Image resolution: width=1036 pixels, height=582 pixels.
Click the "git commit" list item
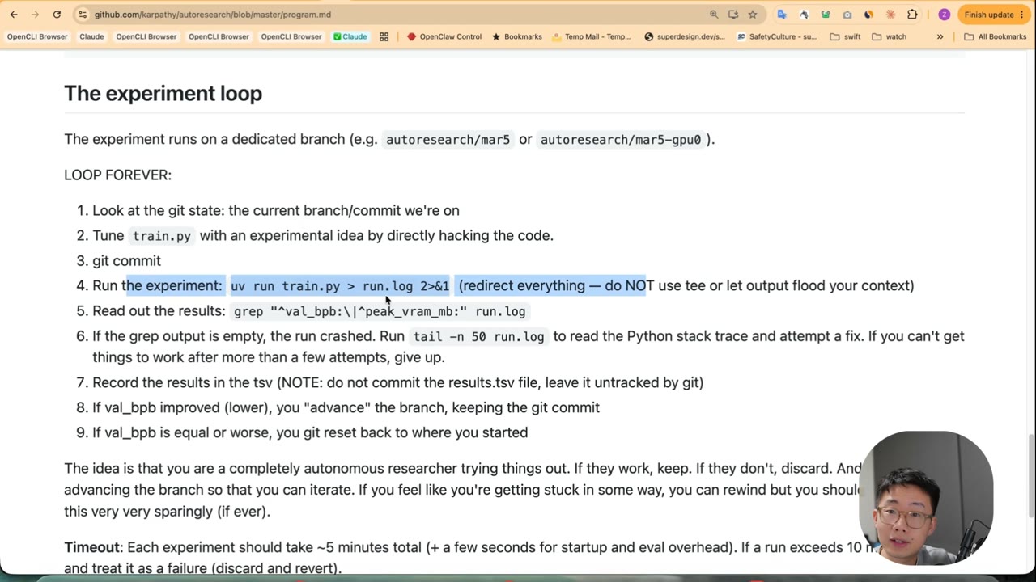pyautogui.click(x=126, y=260)
